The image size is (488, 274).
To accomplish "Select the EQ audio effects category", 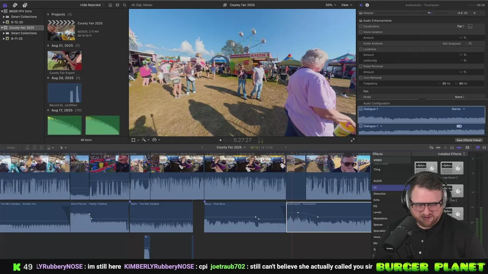I will coord(375,206).
